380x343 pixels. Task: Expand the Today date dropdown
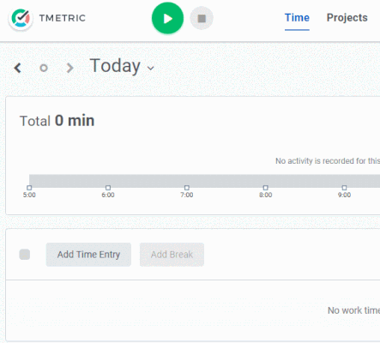pos(122,66)
